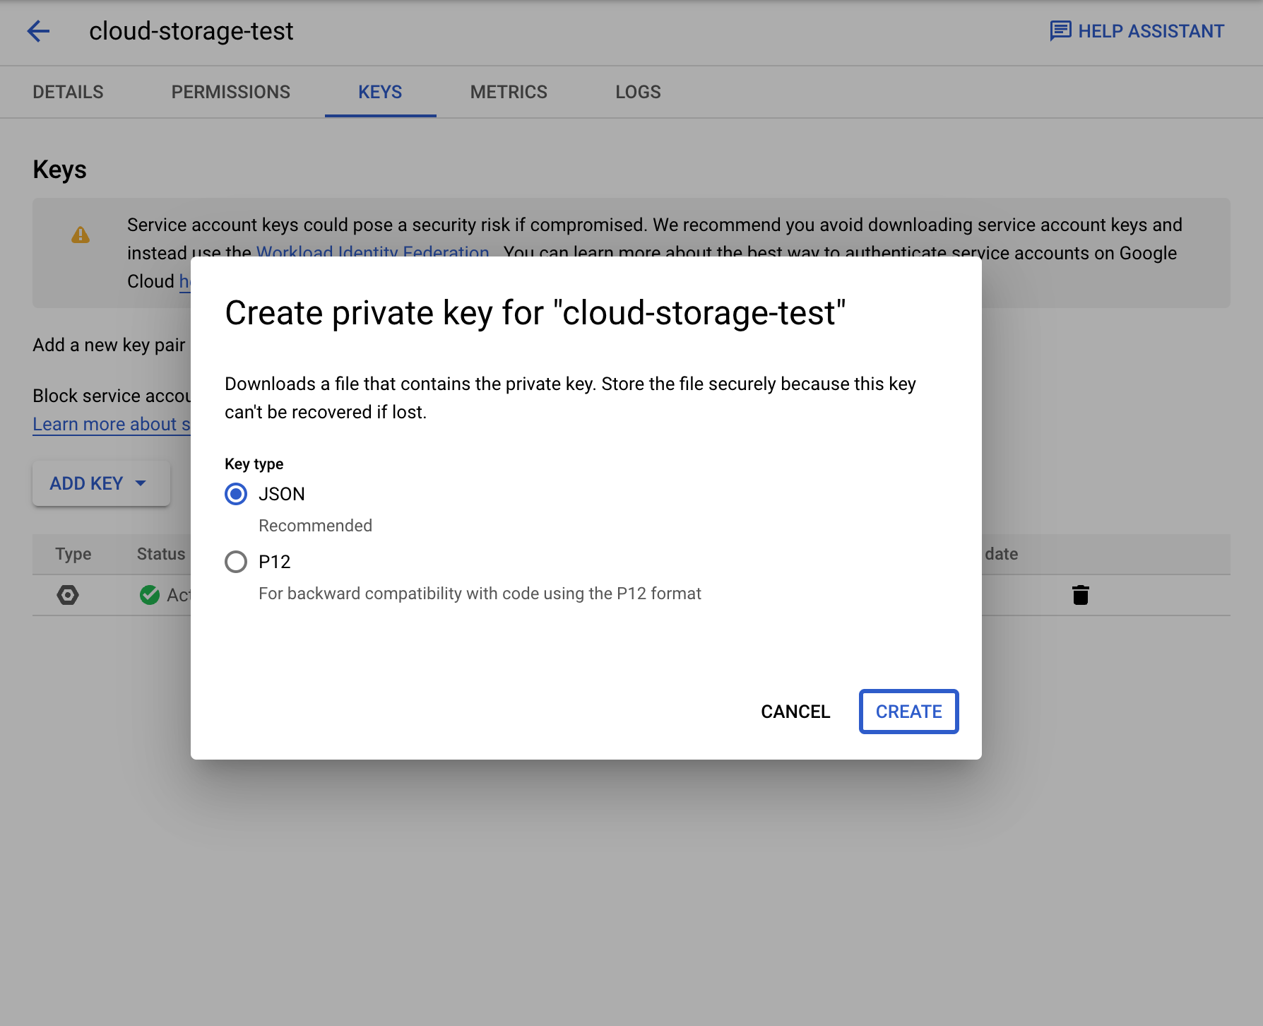Viewport: 1263px width, 1026px height.
Task: Click the Status column header
Action: tap(161, 554)
